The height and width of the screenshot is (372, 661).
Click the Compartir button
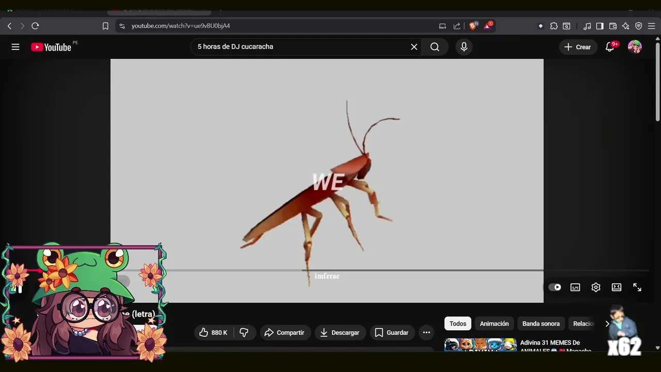(285, 333)
